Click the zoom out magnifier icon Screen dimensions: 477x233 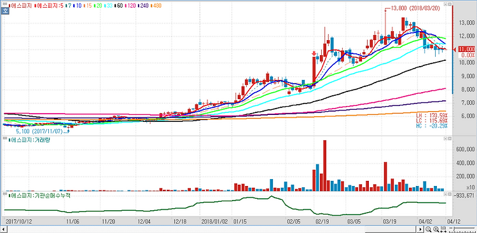coord(428,229)
